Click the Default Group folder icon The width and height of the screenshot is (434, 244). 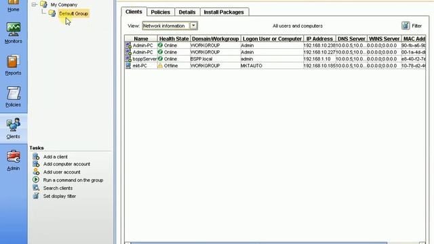[x=52, y=13]
